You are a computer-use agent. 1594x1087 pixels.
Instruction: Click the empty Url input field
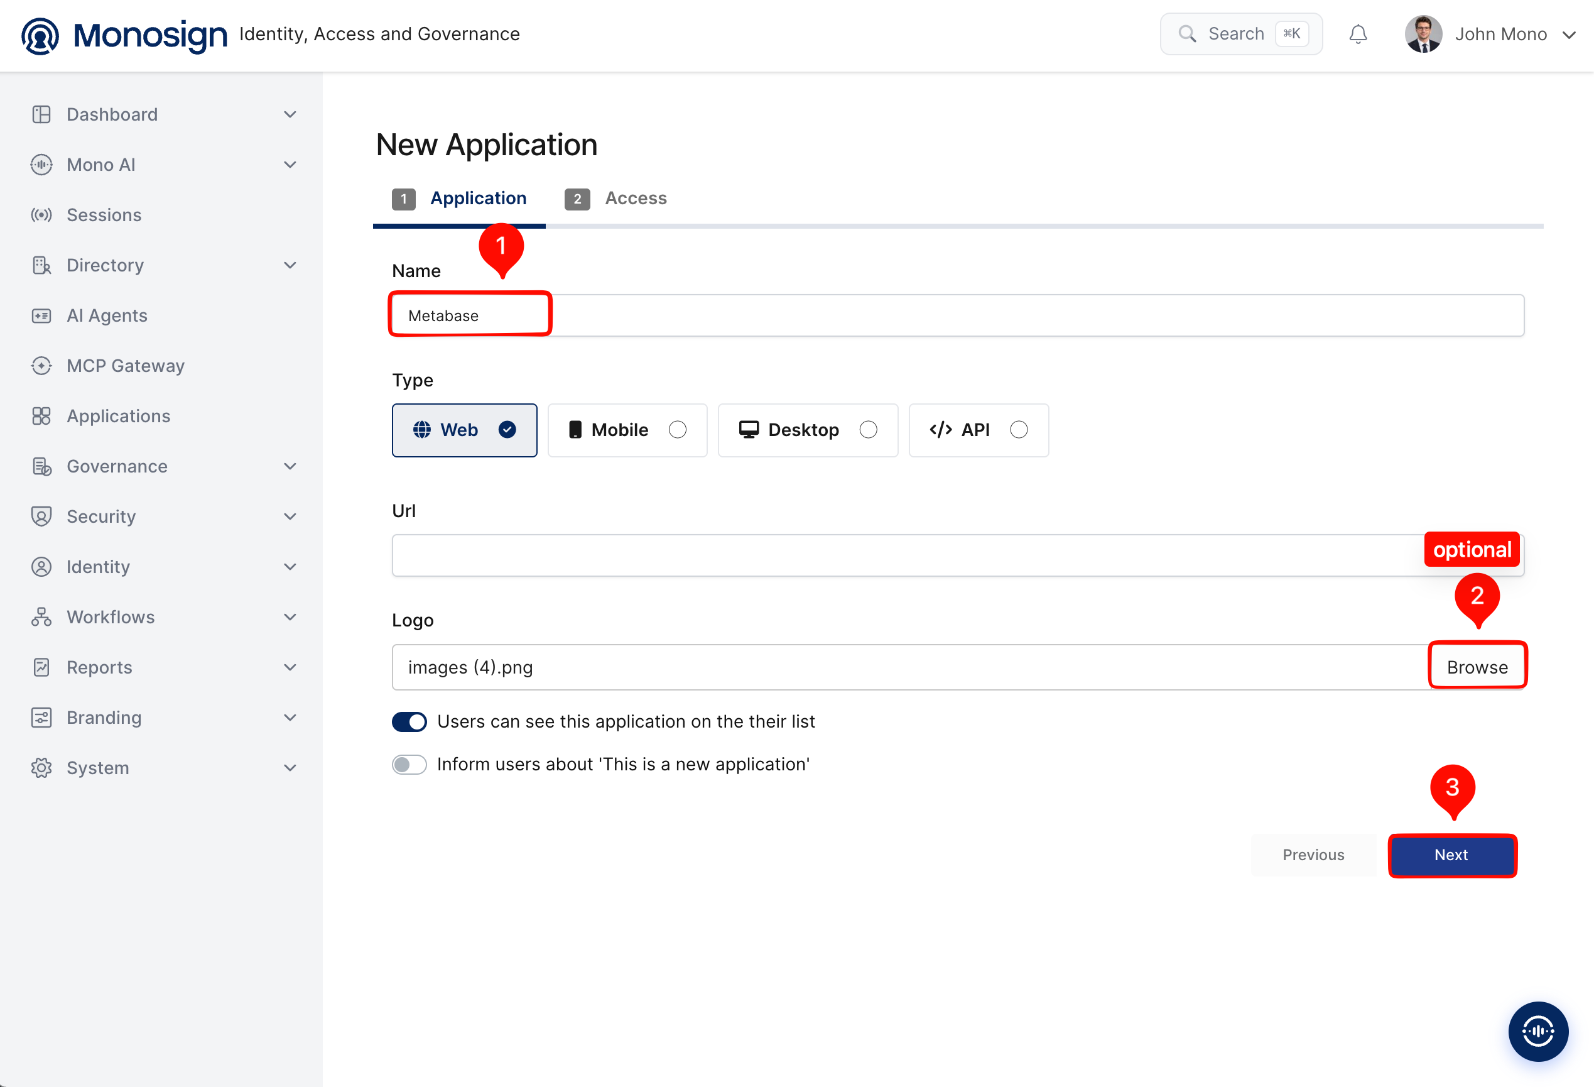pyautogui.click(x=958, y=555)
